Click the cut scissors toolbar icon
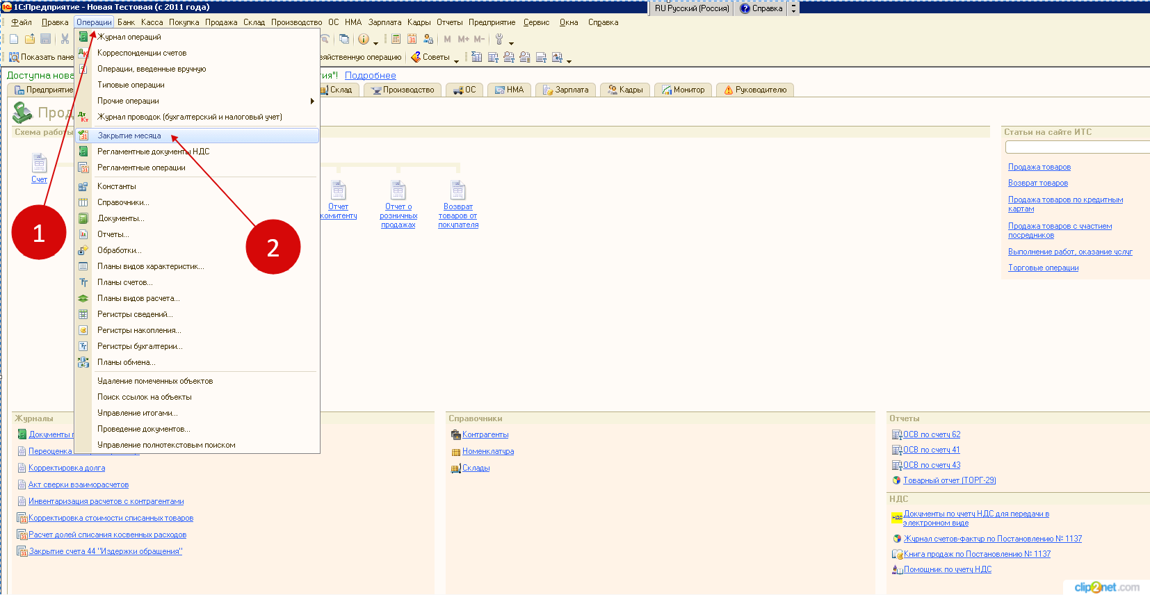 coord(65,39)
